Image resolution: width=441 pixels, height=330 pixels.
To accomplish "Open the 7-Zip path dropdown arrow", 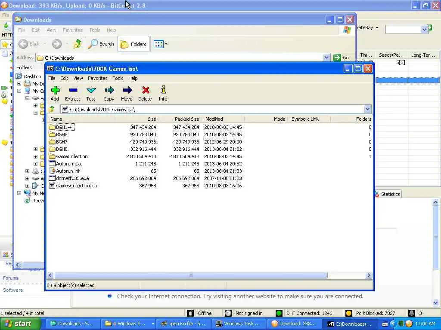I will (x=367, y=109).
